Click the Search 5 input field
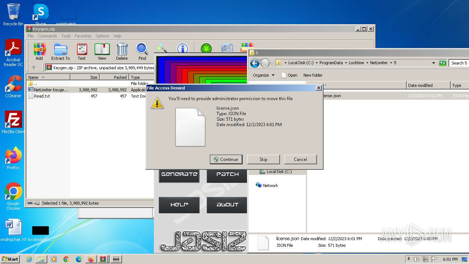Screen dimensions: 469x264 pos(459,63)
